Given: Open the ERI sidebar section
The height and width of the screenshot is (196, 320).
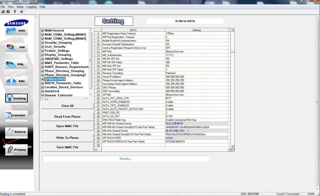Looking at the screenshot, I should (x=16, y=82).
